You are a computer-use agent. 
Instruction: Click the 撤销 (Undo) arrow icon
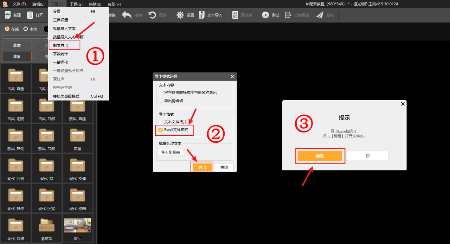point(127,15)
